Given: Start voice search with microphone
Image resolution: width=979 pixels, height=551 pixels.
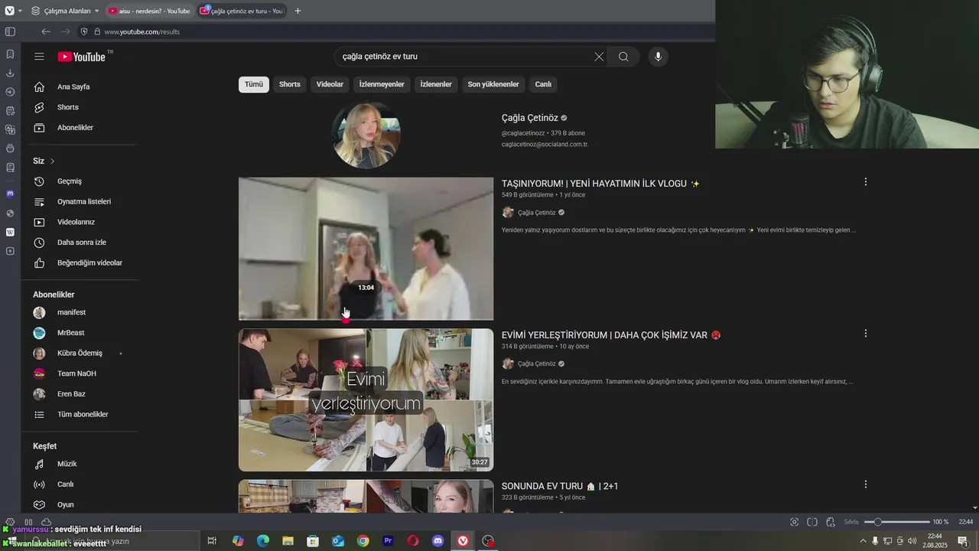Looking at the screenshot, I should click(x=657, y=56).
